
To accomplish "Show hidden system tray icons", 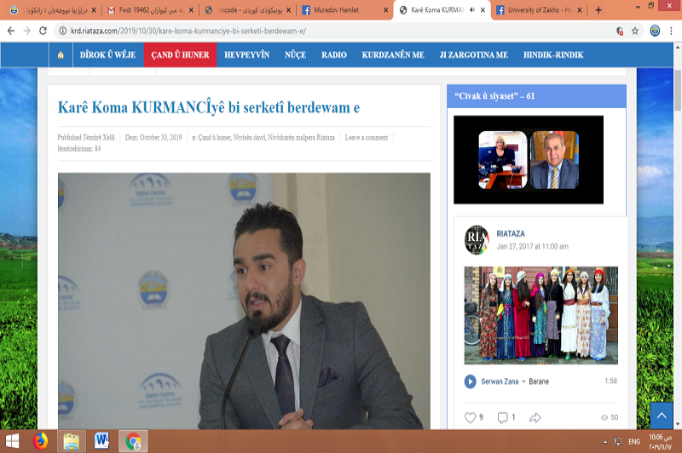I will point(604,441).
